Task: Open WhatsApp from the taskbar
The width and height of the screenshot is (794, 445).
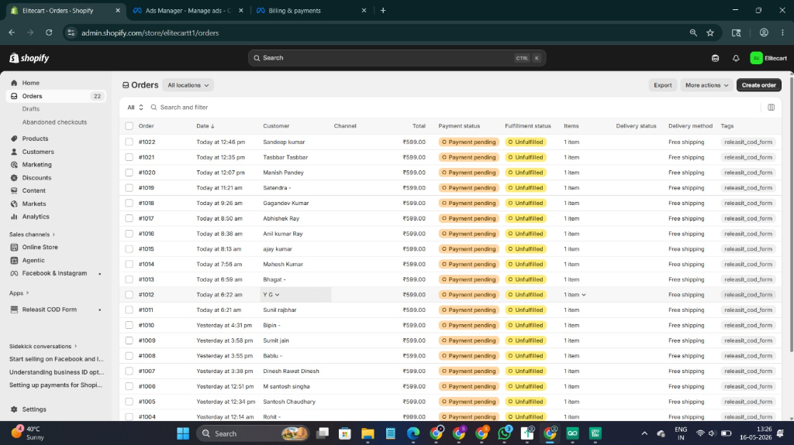Action: click(x=504, y=433)
